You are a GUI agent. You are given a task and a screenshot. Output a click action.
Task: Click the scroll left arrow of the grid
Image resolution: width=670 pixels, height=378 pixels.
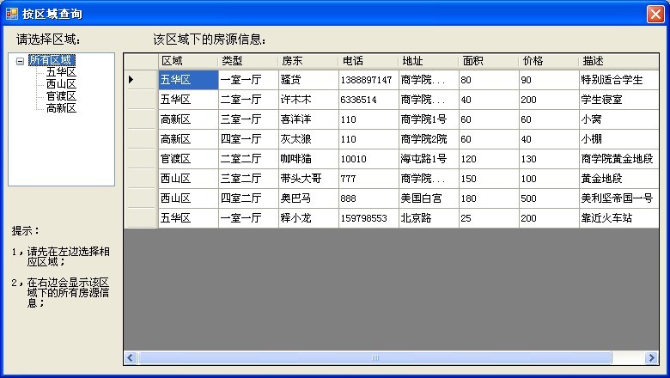coord(131,358)
